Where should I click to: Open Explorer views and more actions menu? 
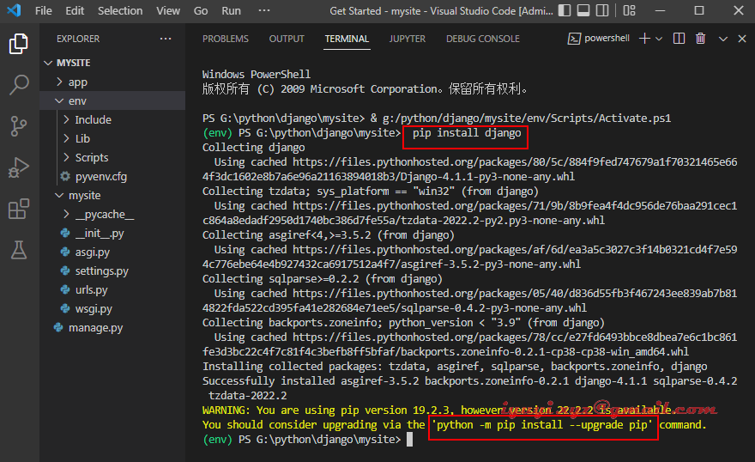point(165,39)
